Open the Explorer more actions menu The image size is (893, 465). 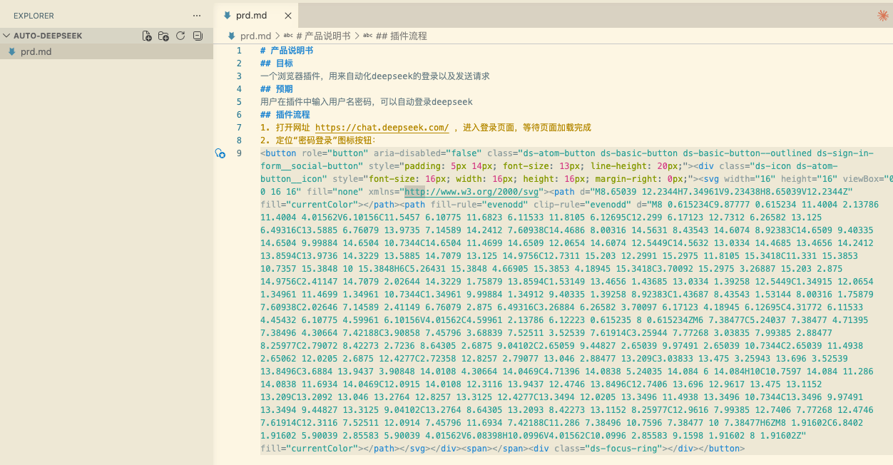(197, 16)
